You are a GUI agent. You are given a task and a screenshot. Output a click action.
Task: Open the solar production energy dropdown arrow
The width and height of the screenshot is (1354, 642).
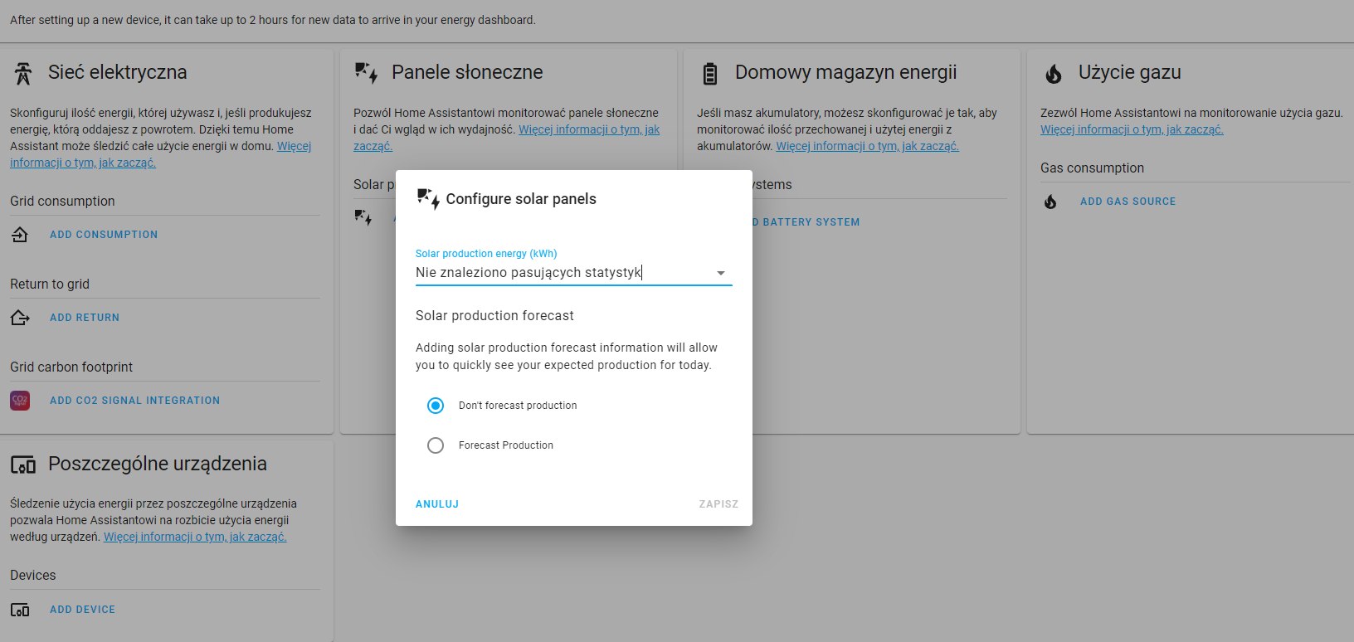pyautogui.click(x=721, y=273)
